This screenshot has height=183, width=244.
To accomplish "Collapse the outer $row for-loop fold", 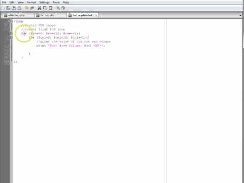I will (x=11, y=34).
